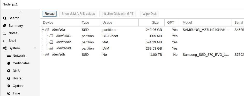
Task: Click the Network arrows icon
Action: [9, 56]
